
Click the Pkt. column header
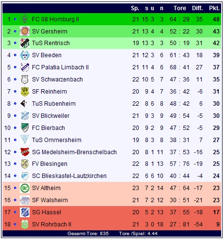click(x=214, y=8)
